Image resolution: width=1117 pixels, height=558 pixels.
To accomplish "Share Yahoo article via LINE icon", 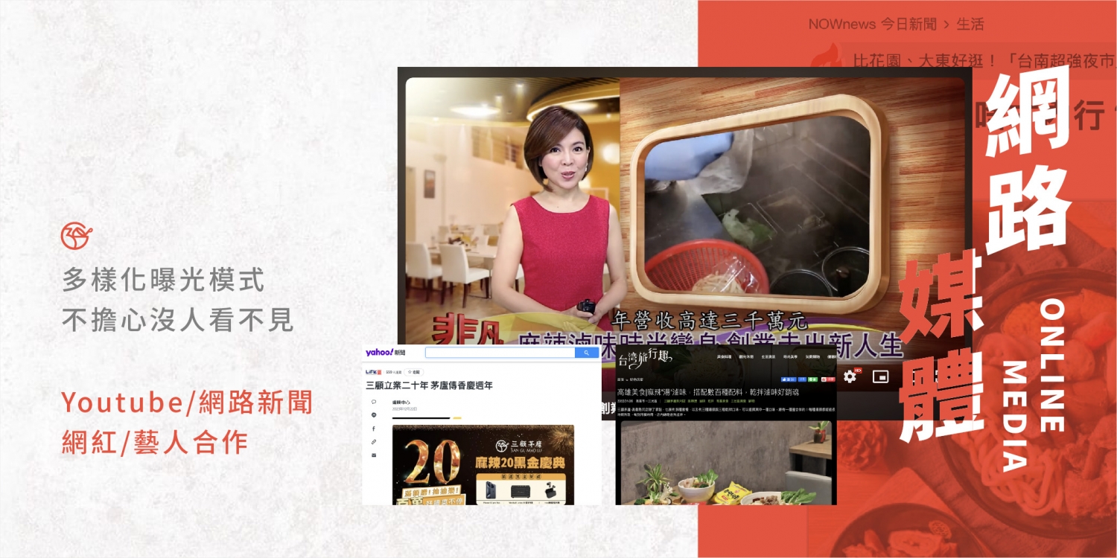I will 374,415.
